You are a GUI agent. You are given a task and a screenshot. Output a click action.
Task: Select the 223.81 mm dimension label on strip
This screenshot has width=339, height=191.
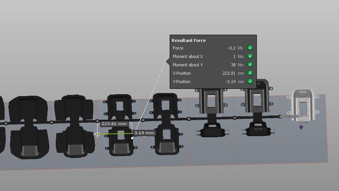pyautogui.click(x=114, y=124)
